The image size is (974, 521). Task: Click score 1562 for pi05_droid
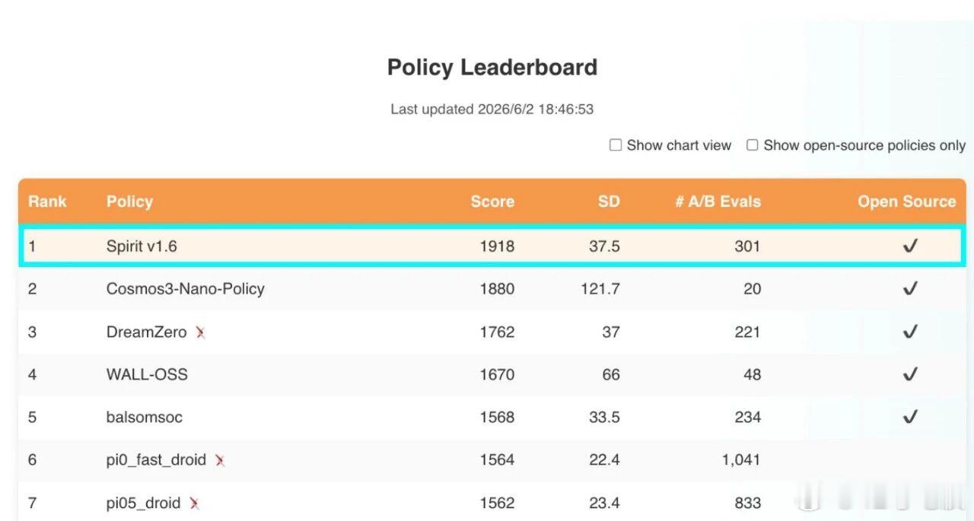point(497,503)
